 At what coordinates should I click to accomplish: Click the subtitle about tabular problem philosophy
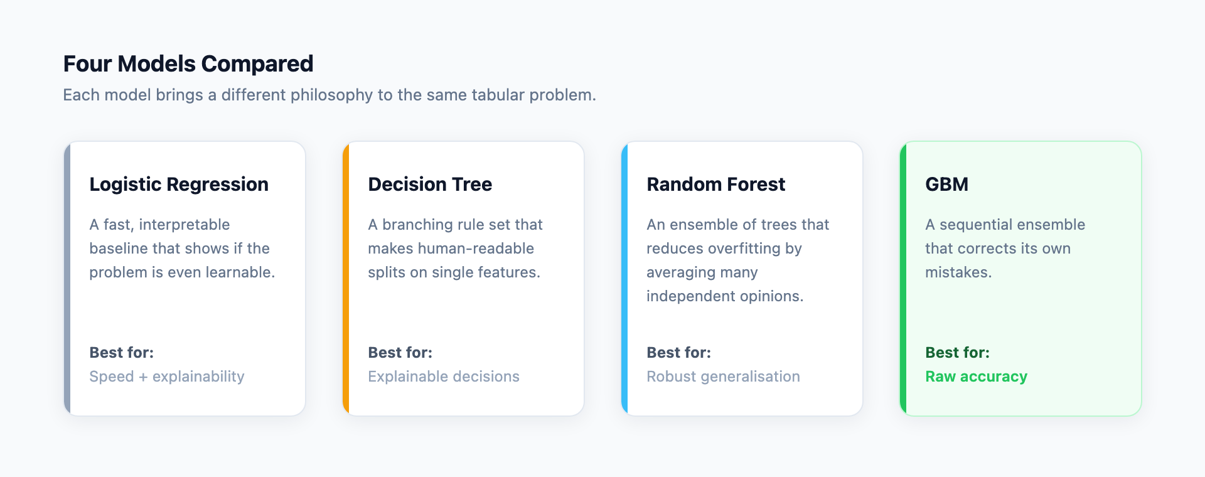[329, 95]
